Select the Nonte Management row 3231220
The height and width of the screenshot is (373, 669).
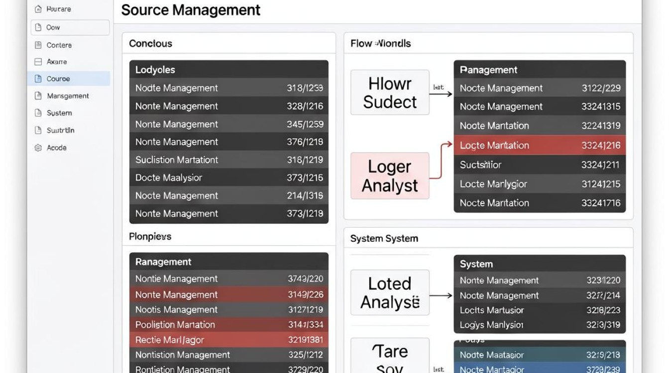pyautogui.click(x=540, y=280)
